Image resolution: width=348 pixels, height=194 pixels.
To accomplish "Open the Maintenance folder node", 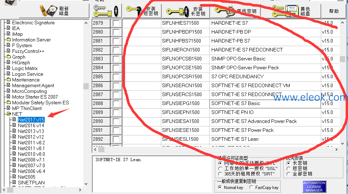I will 26,80.
